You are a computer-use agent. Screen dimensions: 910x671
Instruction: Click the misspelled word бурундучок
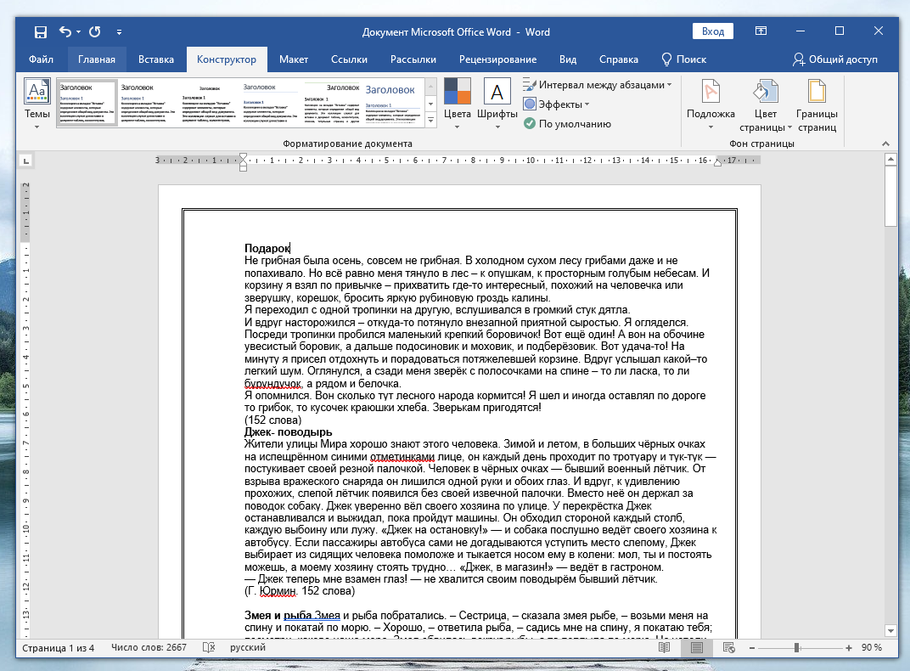coord(272,384)
